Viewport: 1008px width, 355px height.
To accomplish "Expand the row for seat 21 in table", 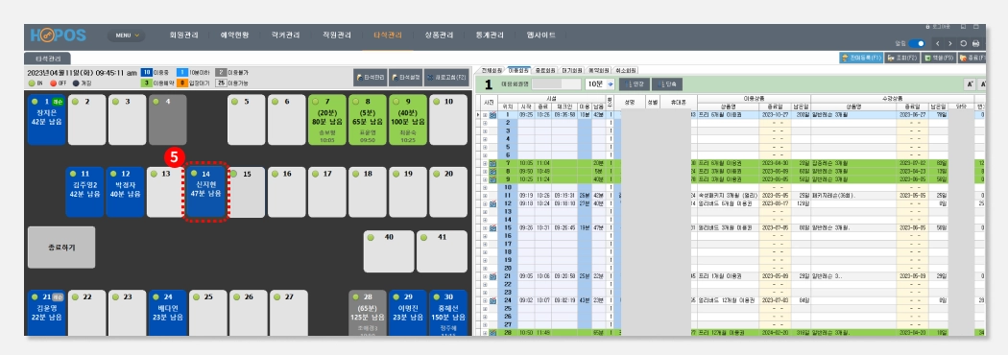I will tap(485, 276).
